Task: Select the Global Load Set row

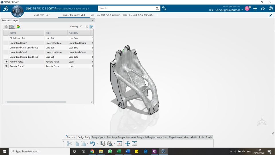Action: coord(48,38)
